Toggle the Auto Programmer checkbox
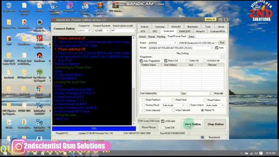The height and width of the screenshot is (157, 279). 141,61
